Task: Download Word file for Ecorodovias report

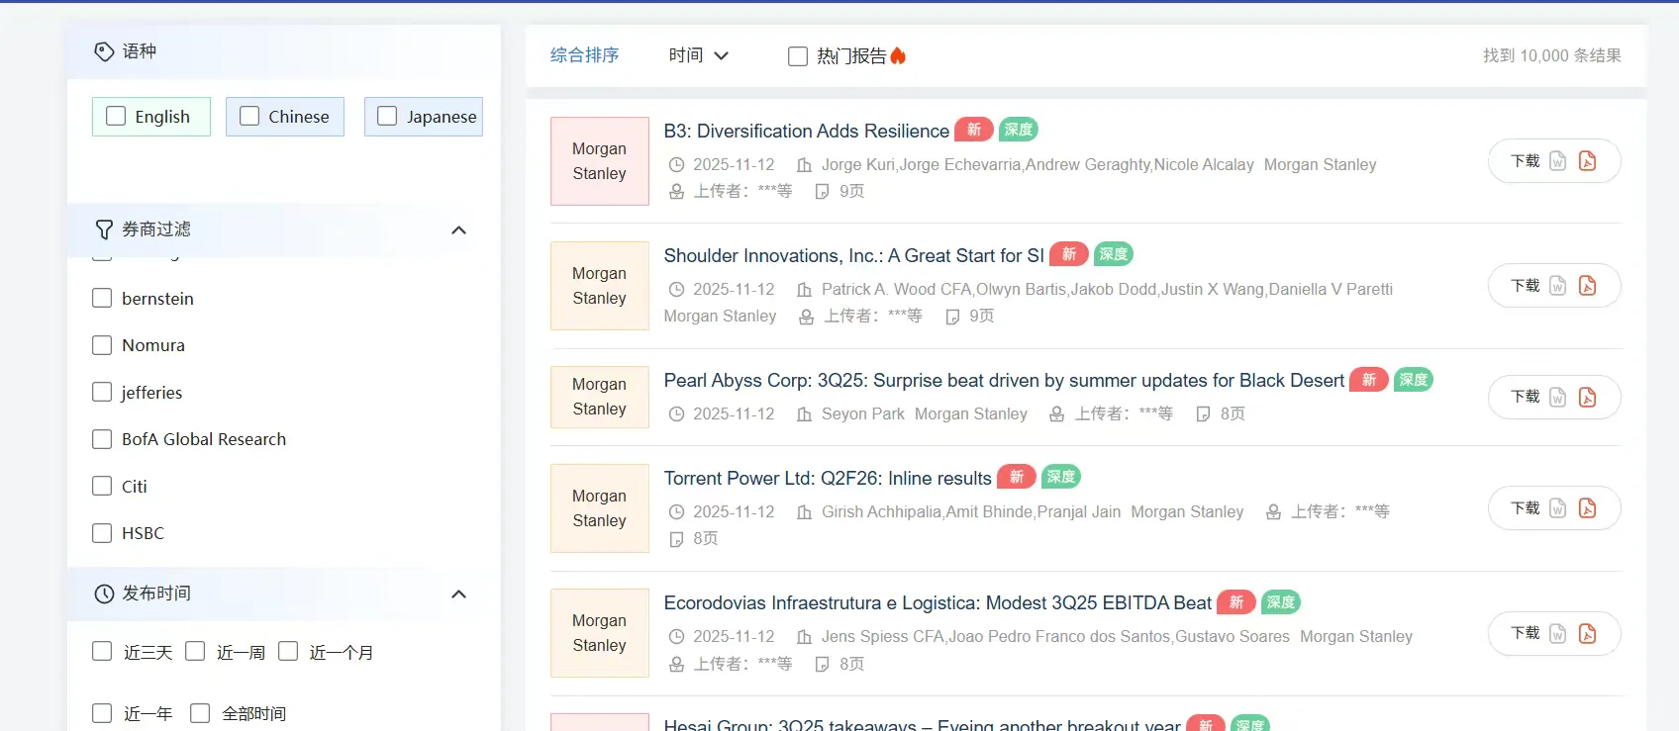Action: (1557, 633)
